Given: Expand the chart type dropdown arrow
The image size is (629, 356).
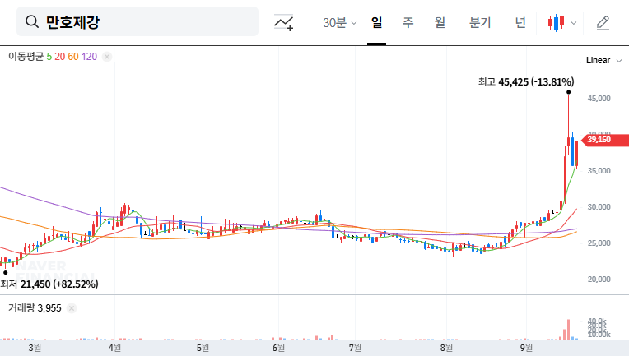Looking at the screenshot, I should point(574,23).
